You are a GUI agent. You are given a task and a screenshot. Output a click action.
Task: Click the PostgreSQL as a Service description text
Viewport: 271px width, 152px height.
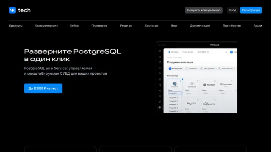coord(65,71)
